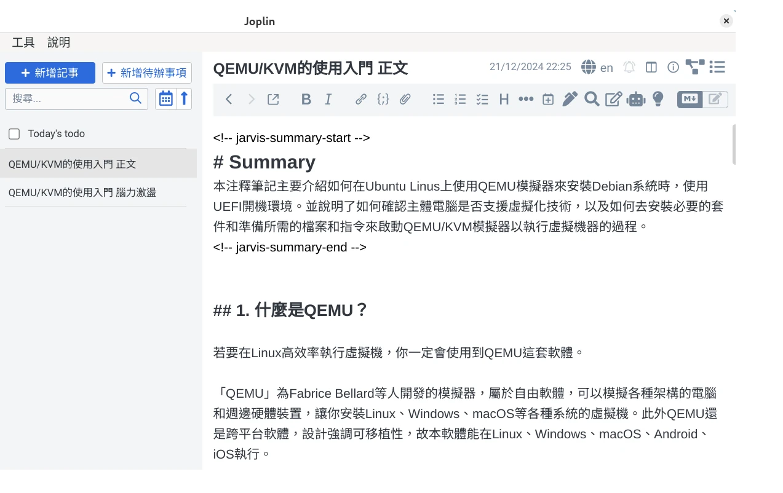Switch to the rich text editor toggle

pyautogui.click(x=713, y=99)
